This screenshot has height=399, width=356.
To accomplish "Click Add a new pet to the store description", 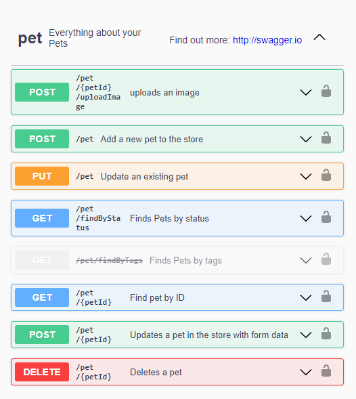I will pos(152,139).
